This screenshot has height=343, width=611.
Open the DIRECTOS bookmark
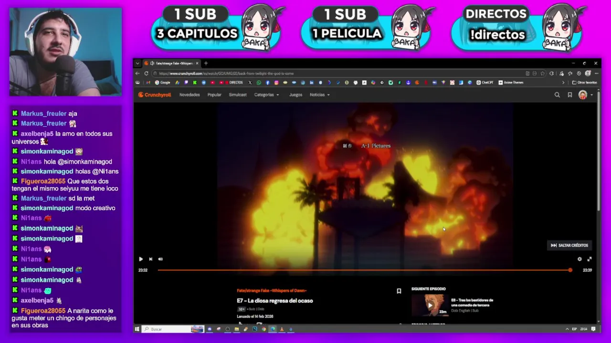point(233,82)
